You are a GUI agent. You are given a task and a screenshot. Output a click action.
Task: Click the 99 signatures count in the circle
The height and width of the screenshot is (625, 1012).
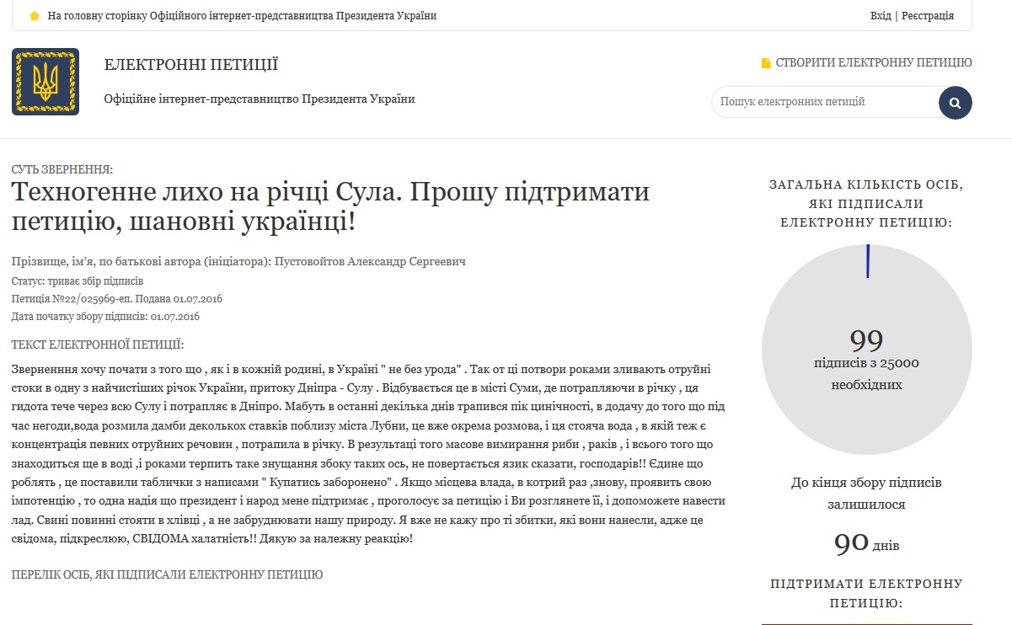[866, 340]
